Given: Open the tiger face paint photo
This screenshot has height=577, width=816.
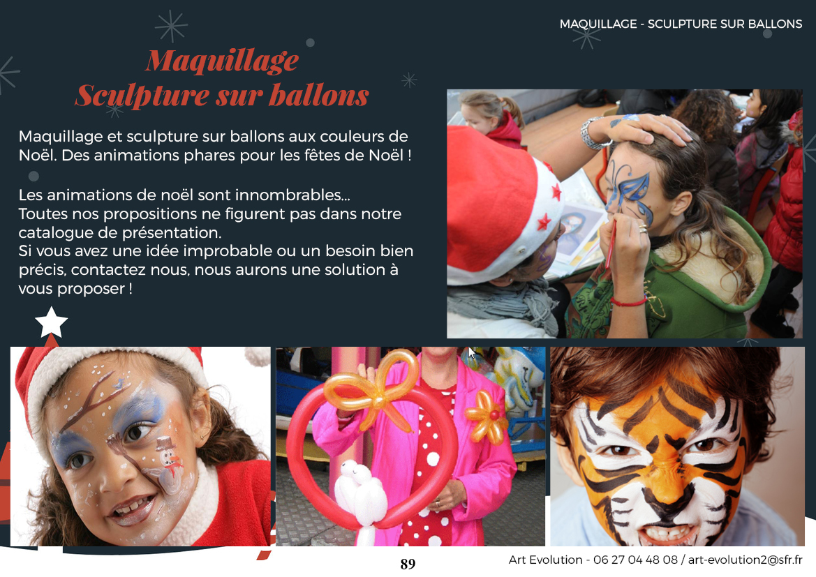Looking at the screenshot, I should click(x=678, y=447).
